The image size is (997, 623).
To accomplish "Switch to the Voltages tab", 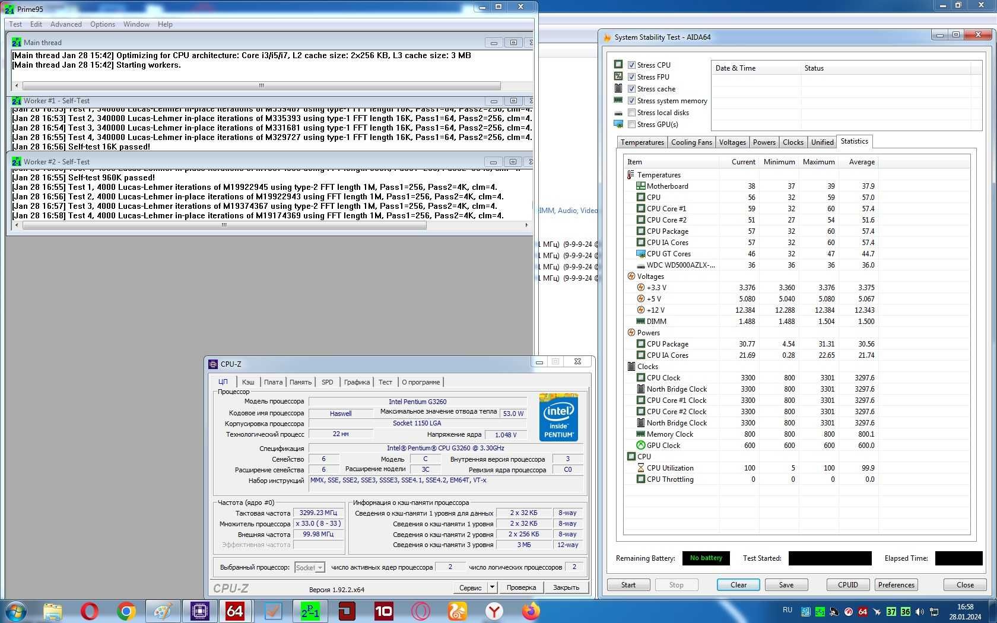I will click(x=732, y=142).
